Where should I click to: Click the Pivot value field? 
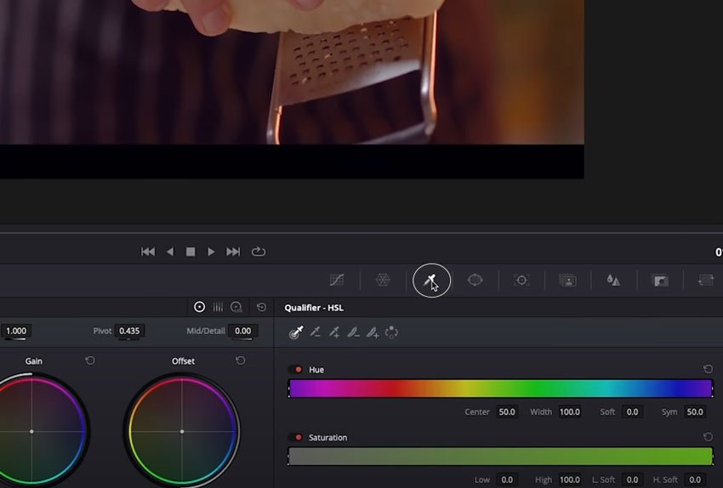click(x=129, y=331)
